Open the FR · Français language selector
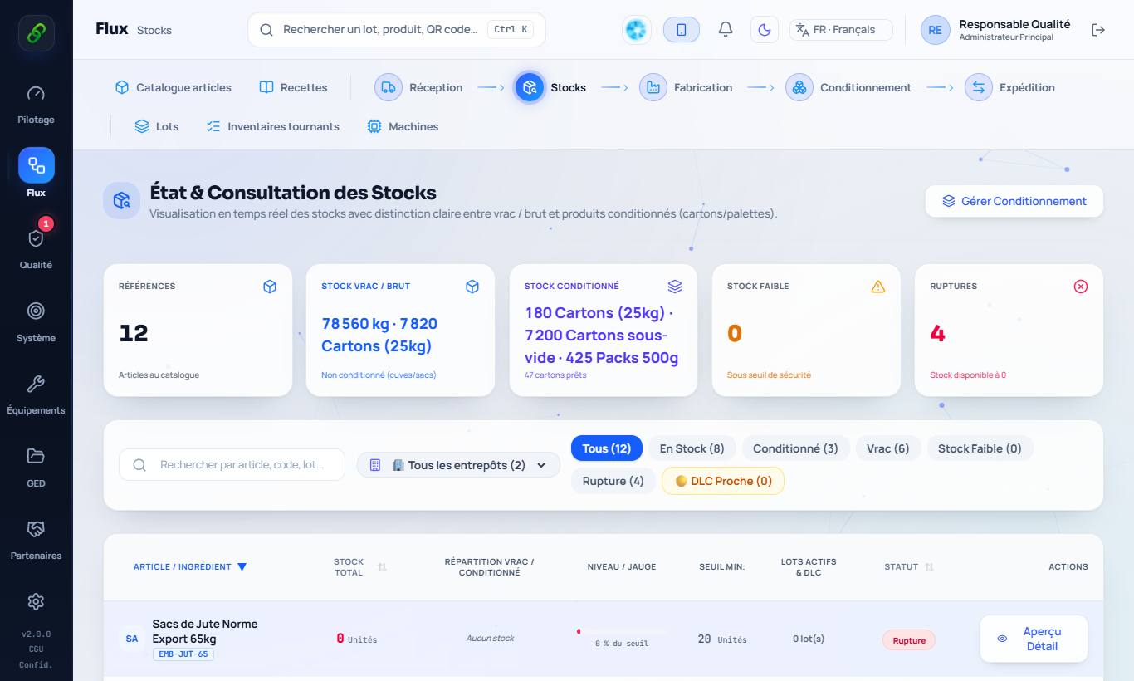 pyautogui.click(x=841, y=30)
